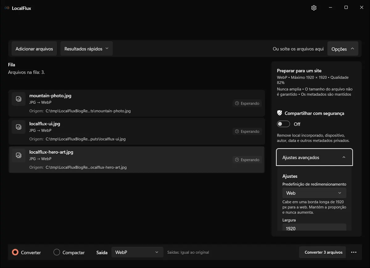Click the Esperando badge on mountain-photo.jpg

click(x=247, y=103)
